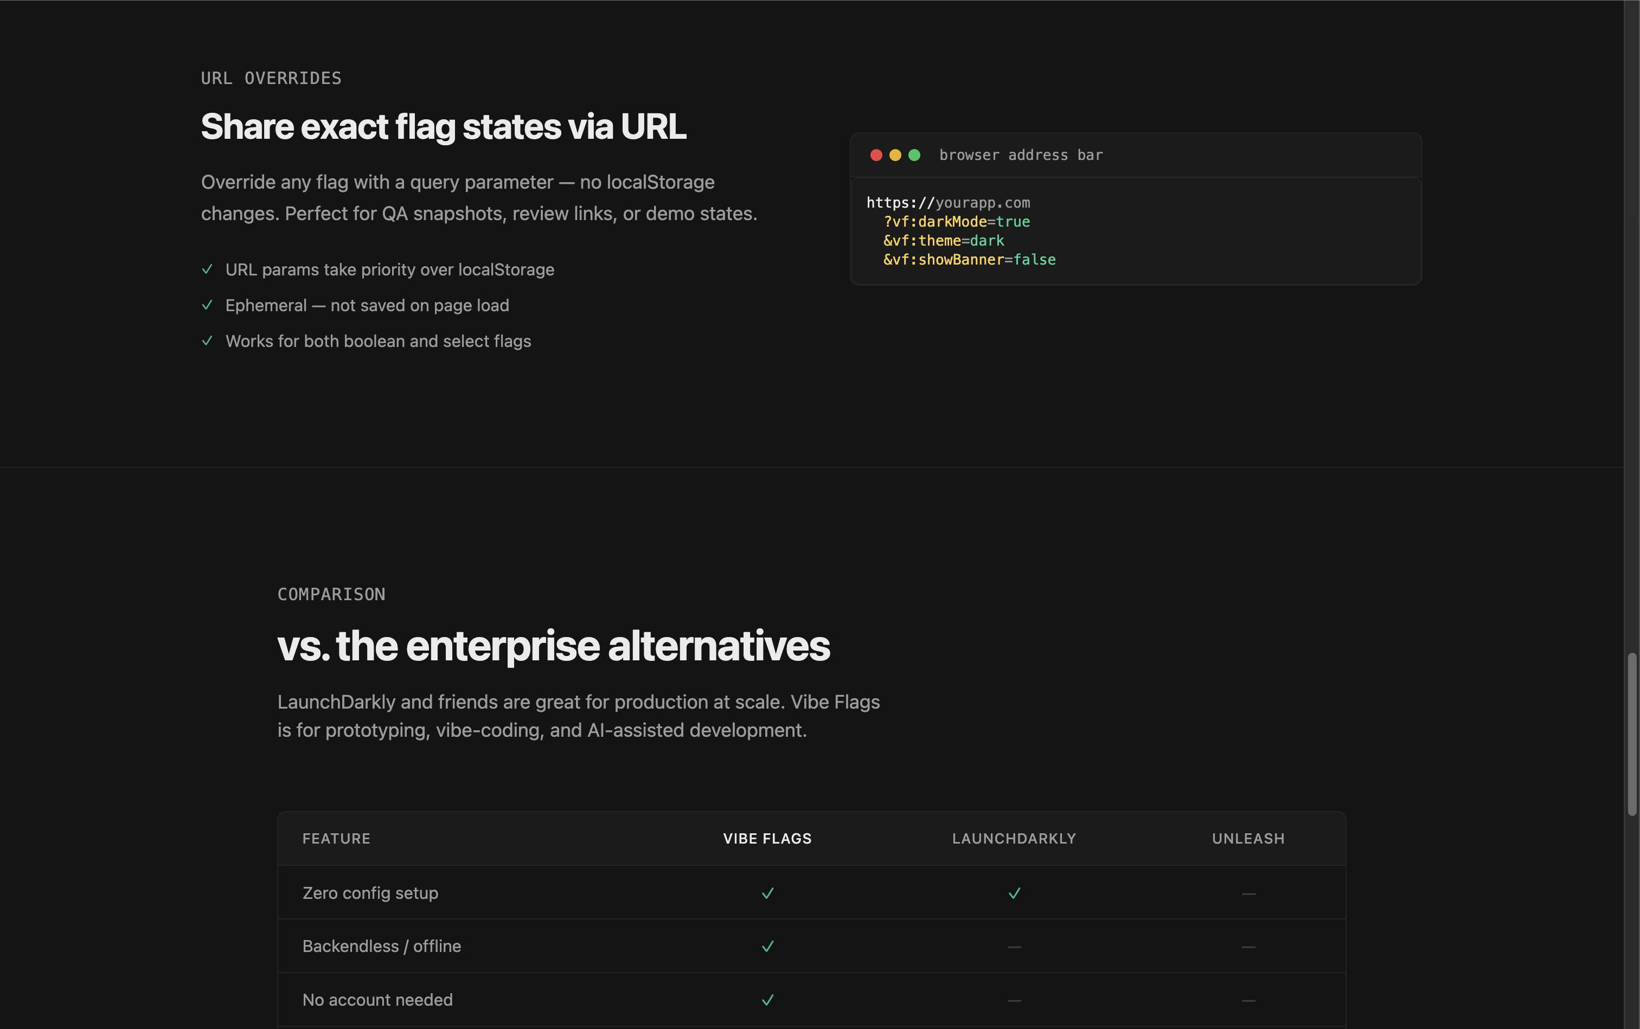Screen dimensions: 1640x1029
Task: Toggle the Backendless / offline checkmark under Vibe Flags
Action: point(767,946)
